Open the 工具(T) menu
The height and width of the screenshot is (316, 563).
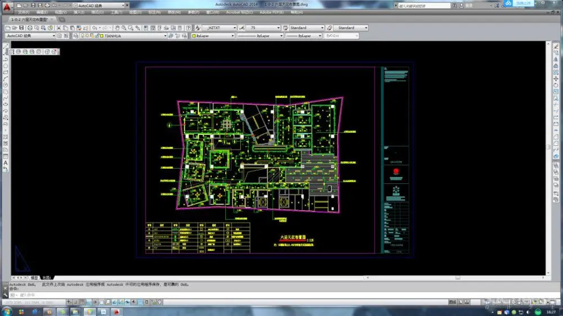click(x=117, y=12)
